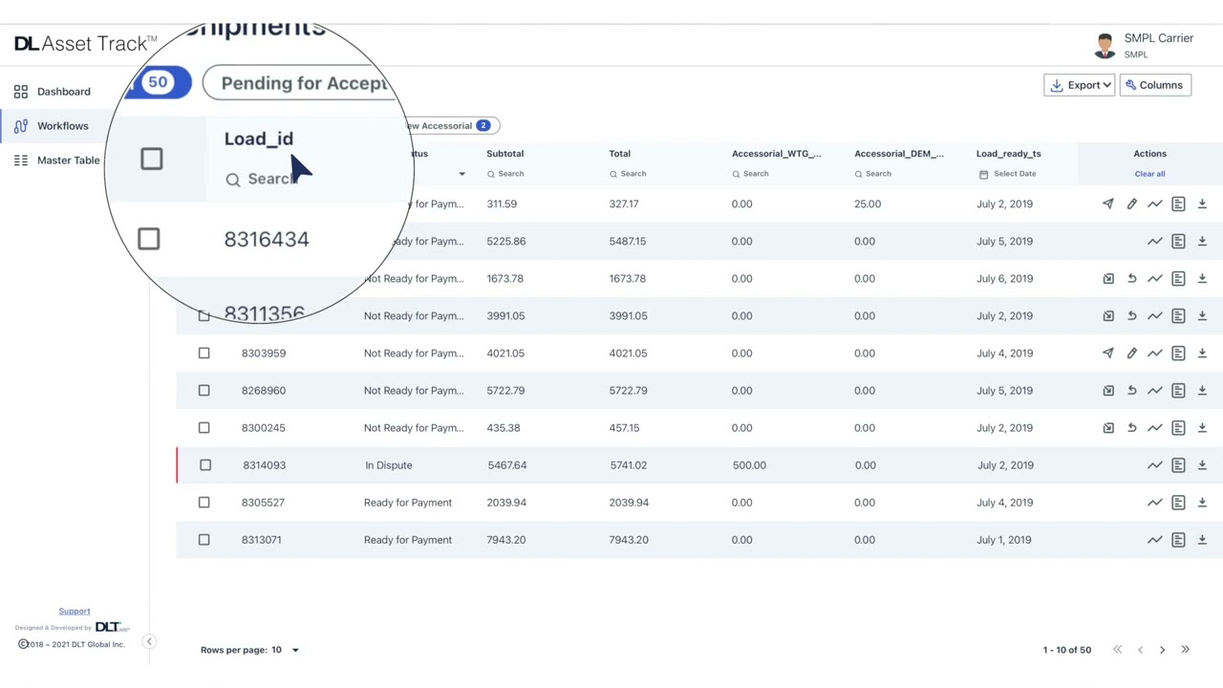The image size is (1223, 688).
Task: Jump to the last page of results
Action: pos(1185,650)
